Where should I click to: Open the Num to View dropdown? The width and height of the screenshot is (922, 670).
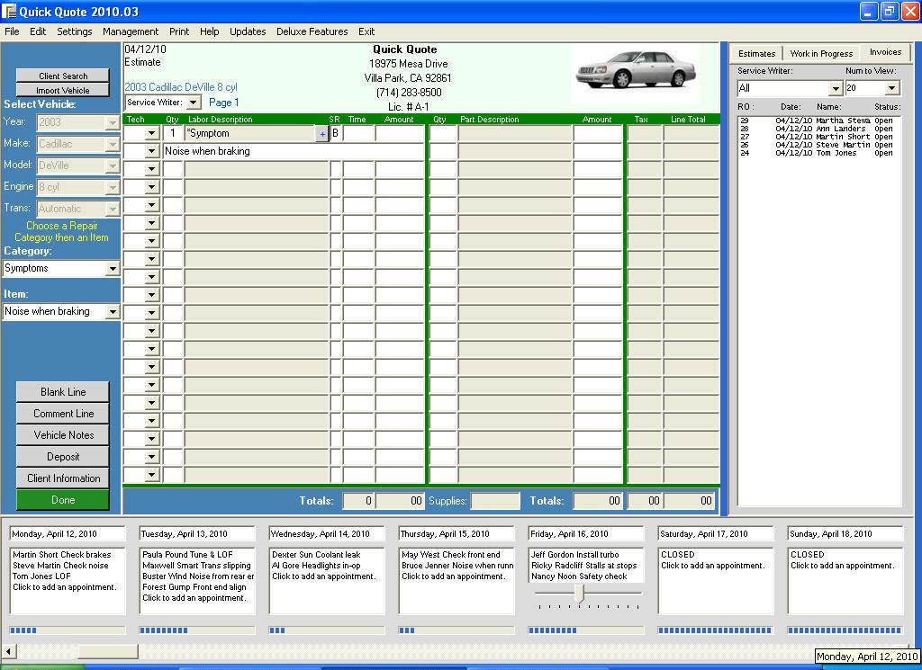tap(892, 89)
